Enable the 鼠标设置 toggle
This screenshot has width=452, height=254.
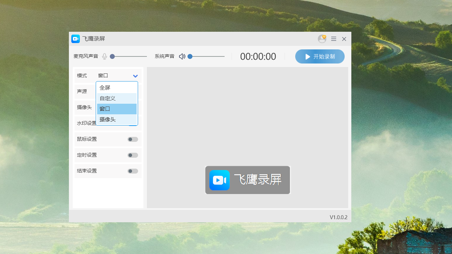point(132,139)
